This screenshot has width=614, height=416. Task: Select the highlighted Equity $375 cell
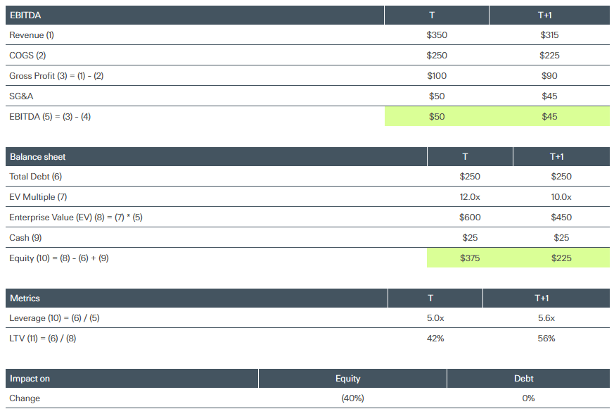click(x=470, y=258)
